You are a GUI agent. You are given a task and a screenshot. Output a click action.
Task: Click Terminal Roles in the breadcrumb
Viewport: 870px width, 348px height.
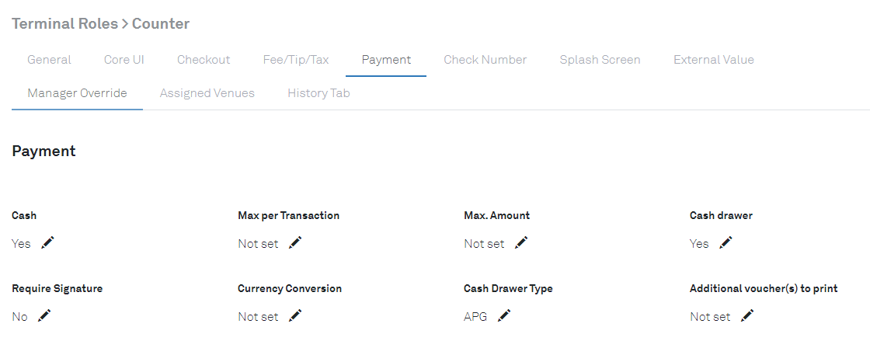(64, 24)
